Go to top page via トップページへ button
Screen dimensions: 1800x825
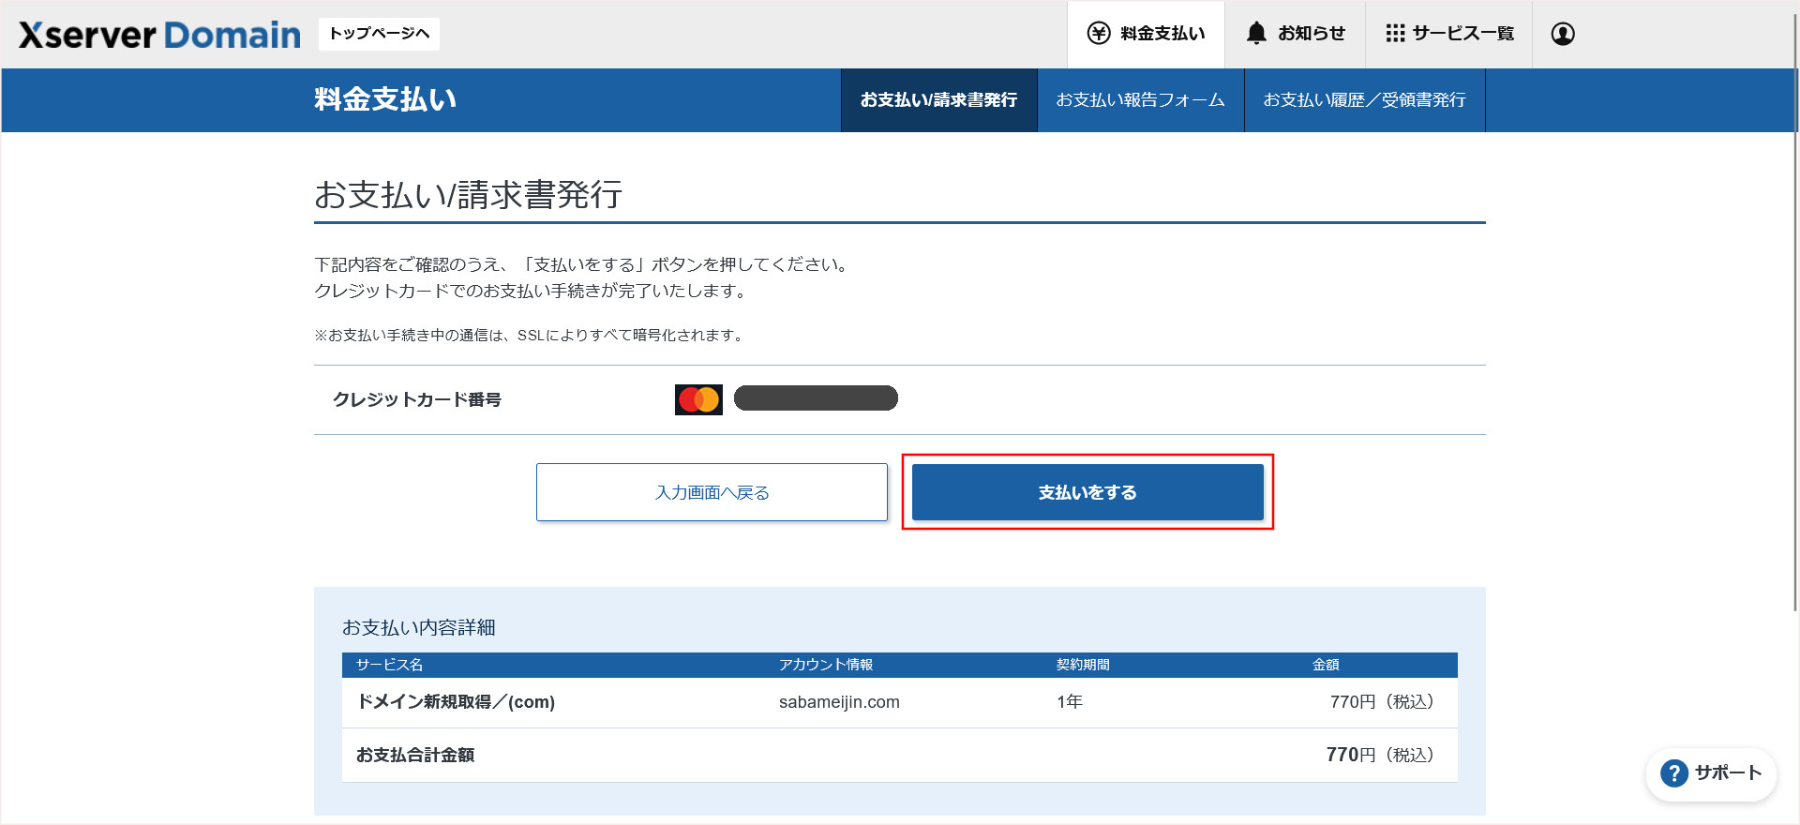click(x=379, y=34)
